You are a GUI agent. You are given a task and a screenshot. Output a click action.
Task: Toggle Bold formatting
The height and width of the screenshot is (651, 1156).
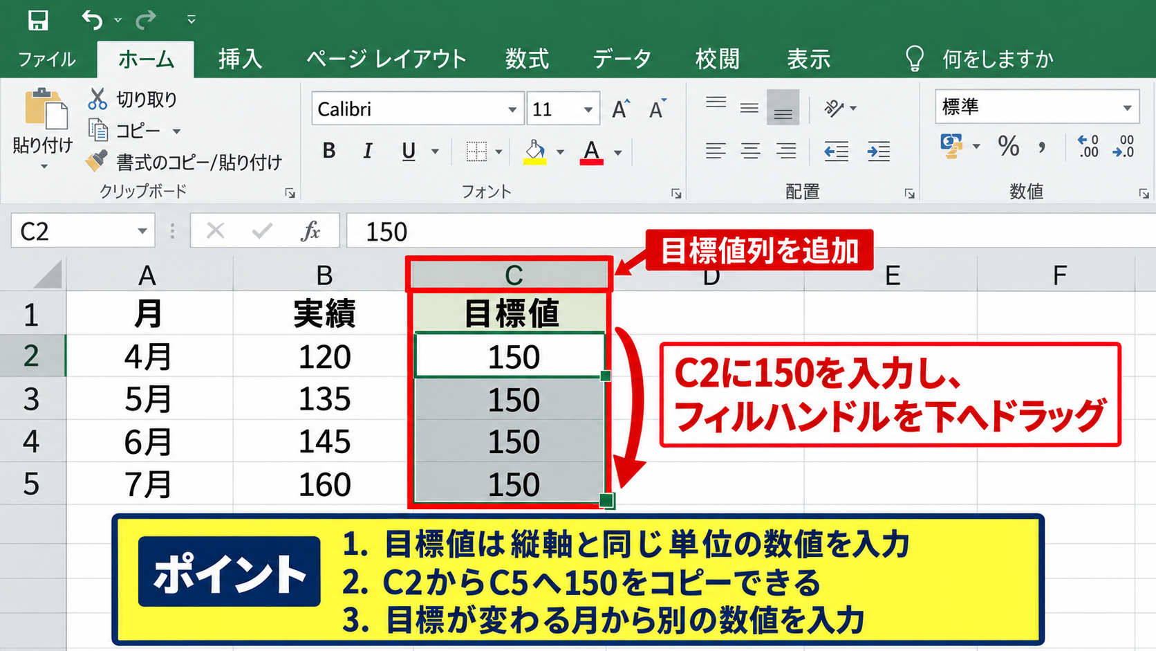click(x=329, y=151)
